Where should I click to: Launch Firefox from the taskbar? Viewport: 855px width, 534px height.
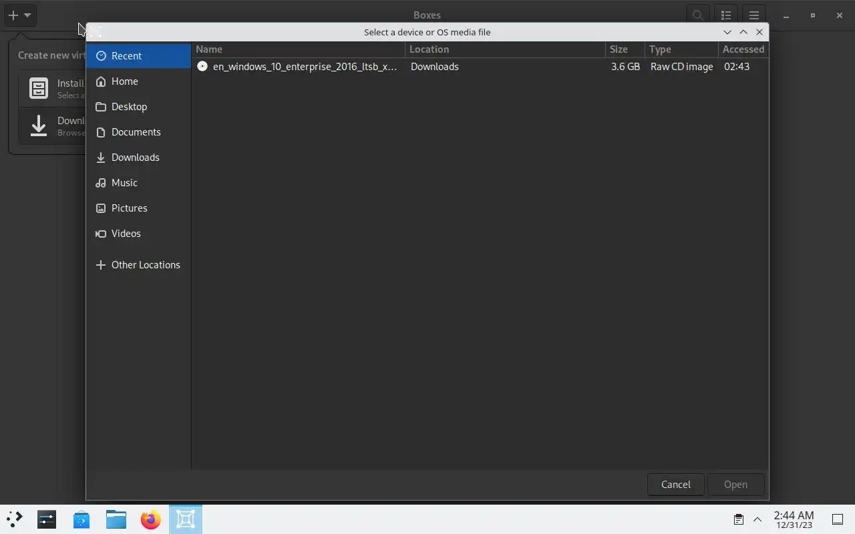tap(151, 519)
